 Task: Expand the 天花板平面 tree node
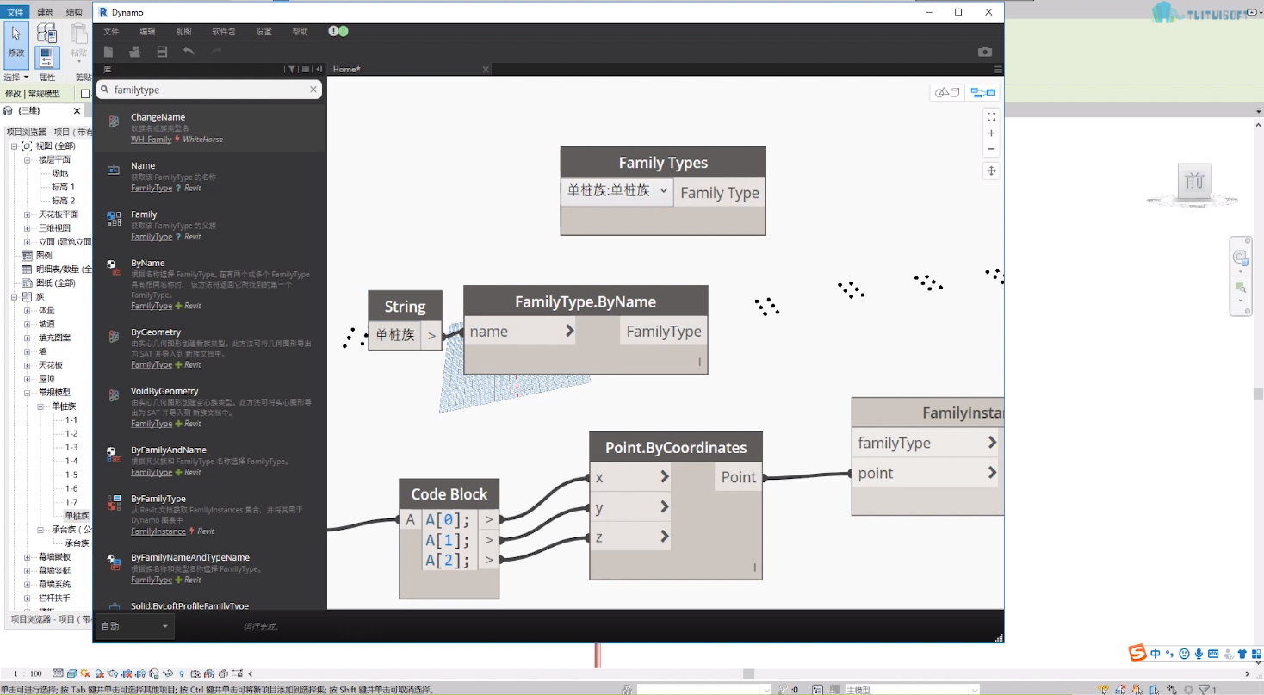pos(28,214)
